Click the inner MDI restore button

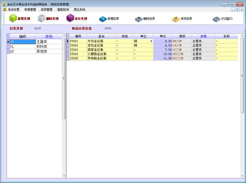coord(237,9)
